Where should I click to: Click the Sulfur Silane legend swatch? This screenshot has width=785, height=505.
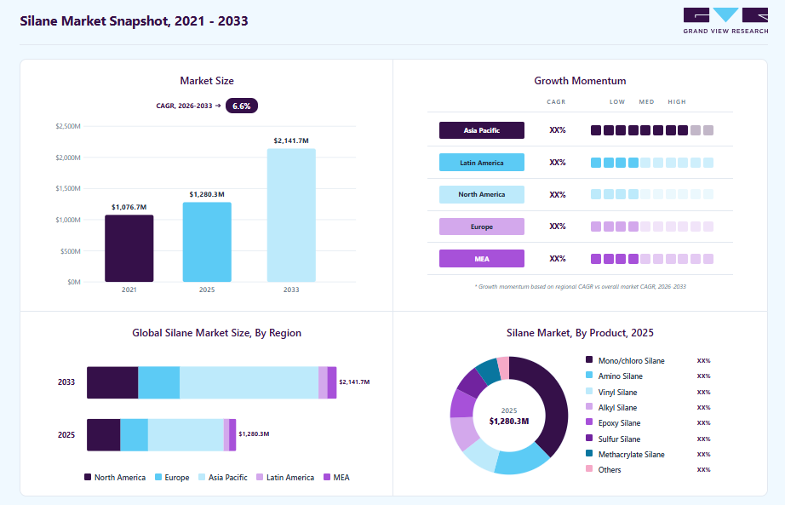click(589, 438)
